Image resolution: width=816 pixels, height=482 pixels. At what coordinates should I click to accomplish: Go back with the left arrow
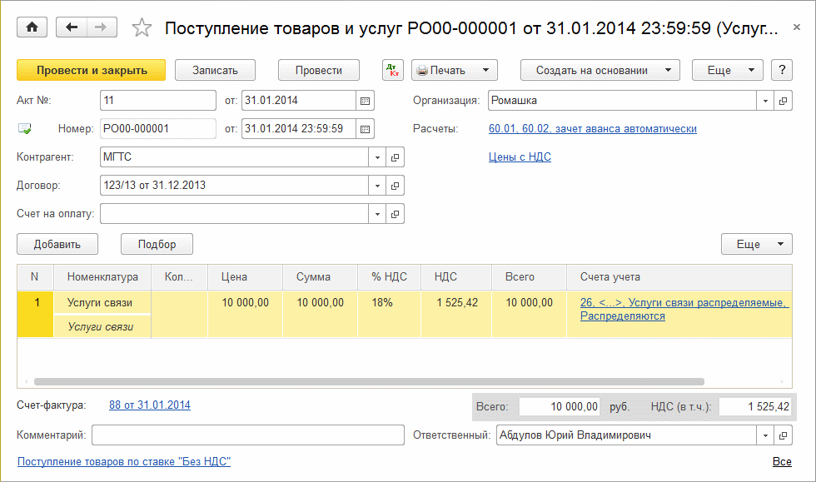[x=72, y=27]
